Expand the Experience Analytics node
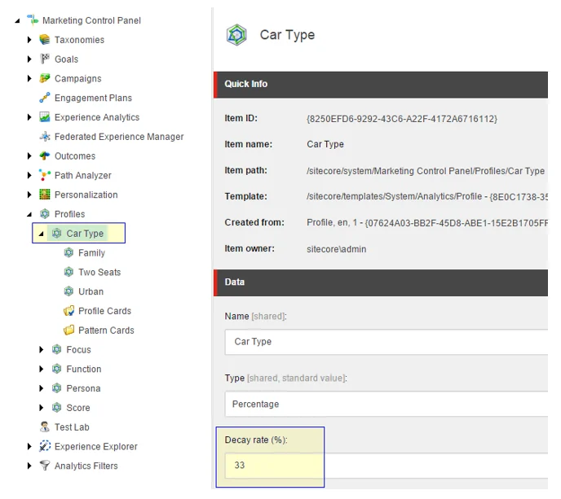This screenshot has width=561, height=499. (x=29, y=117)
